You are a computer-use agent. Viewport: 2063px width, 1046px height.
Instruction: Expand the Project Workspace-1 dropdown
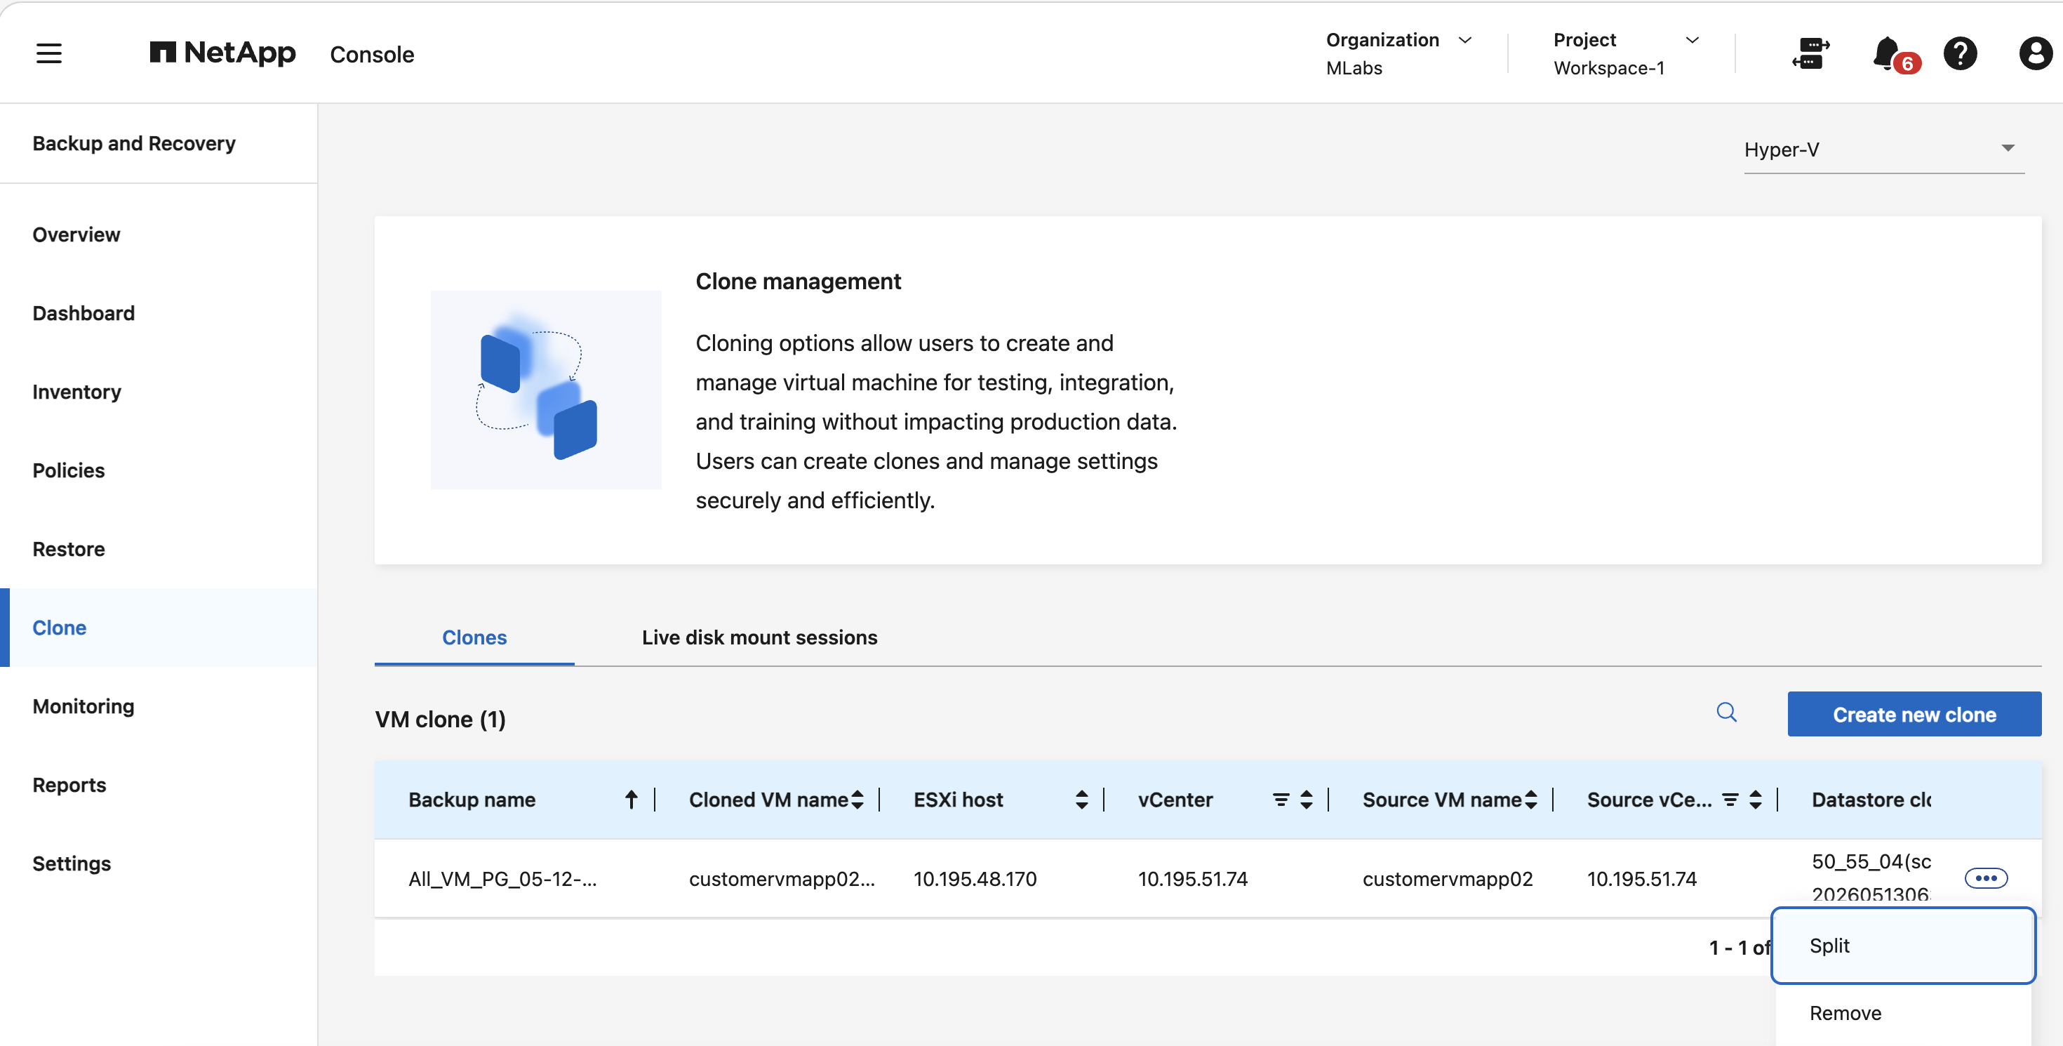(x=1626, y=53)
